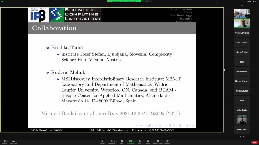Select Nenad Vukmi... participant tile
This screenshot has width=259, height=145.
click(242, 81)
